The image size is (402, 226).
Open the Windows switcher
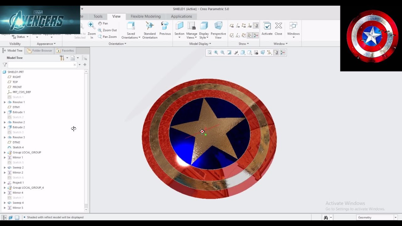pos(293,30)
